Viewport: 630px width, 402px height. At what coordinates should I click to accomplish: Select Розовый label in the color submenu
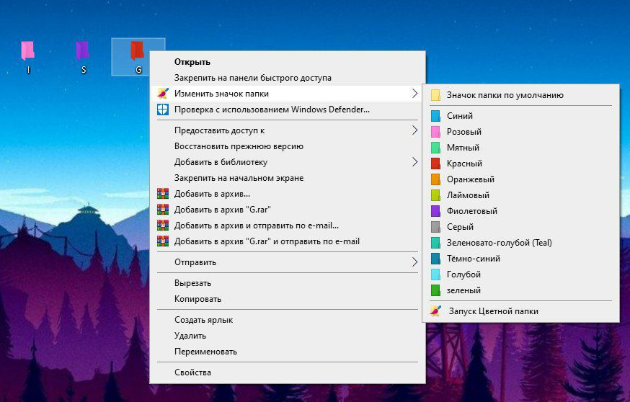[x=464, y=132]
